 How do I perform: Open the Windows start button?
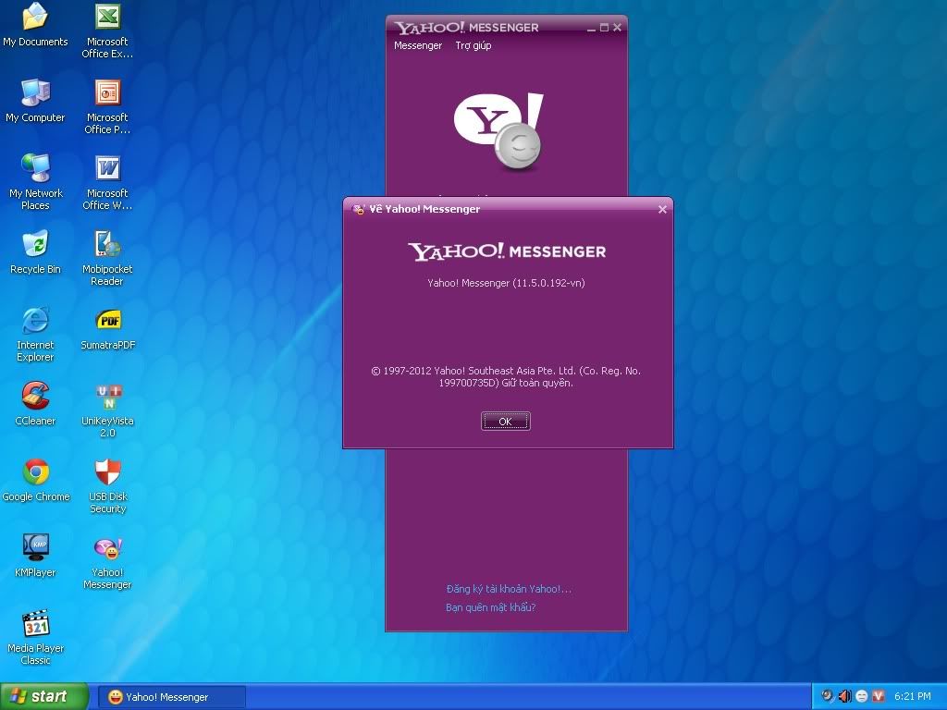tap(44, 696)
